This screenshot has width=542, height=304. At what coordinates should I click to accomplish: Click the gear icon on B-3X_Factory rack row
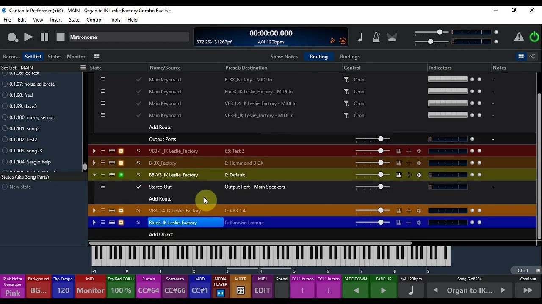click(x=419, y=163)
